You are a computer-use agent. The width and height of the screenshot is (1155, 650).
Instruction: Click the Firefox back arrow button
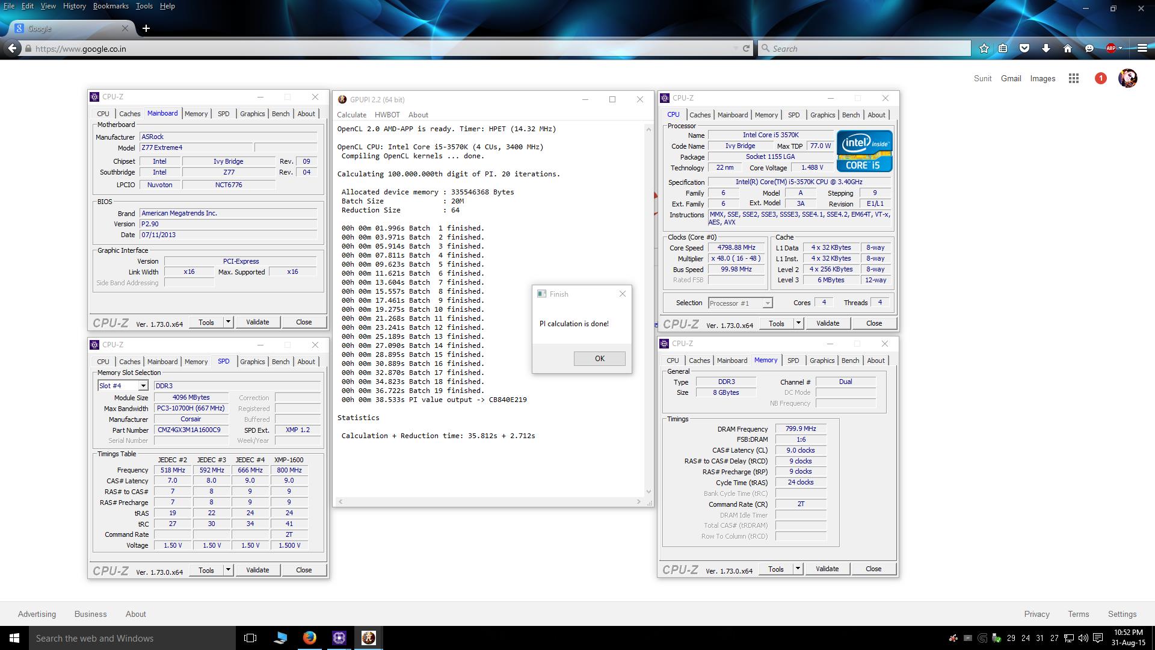point(12,49)
